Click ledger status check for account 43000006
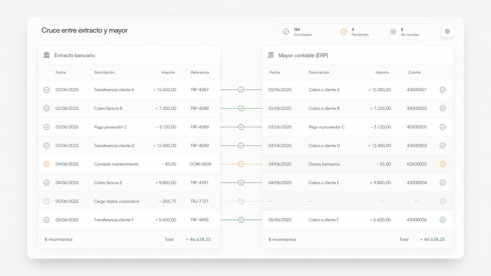This screenshot has height=276, width=491. pyautogui.click(x=443, y=220)
